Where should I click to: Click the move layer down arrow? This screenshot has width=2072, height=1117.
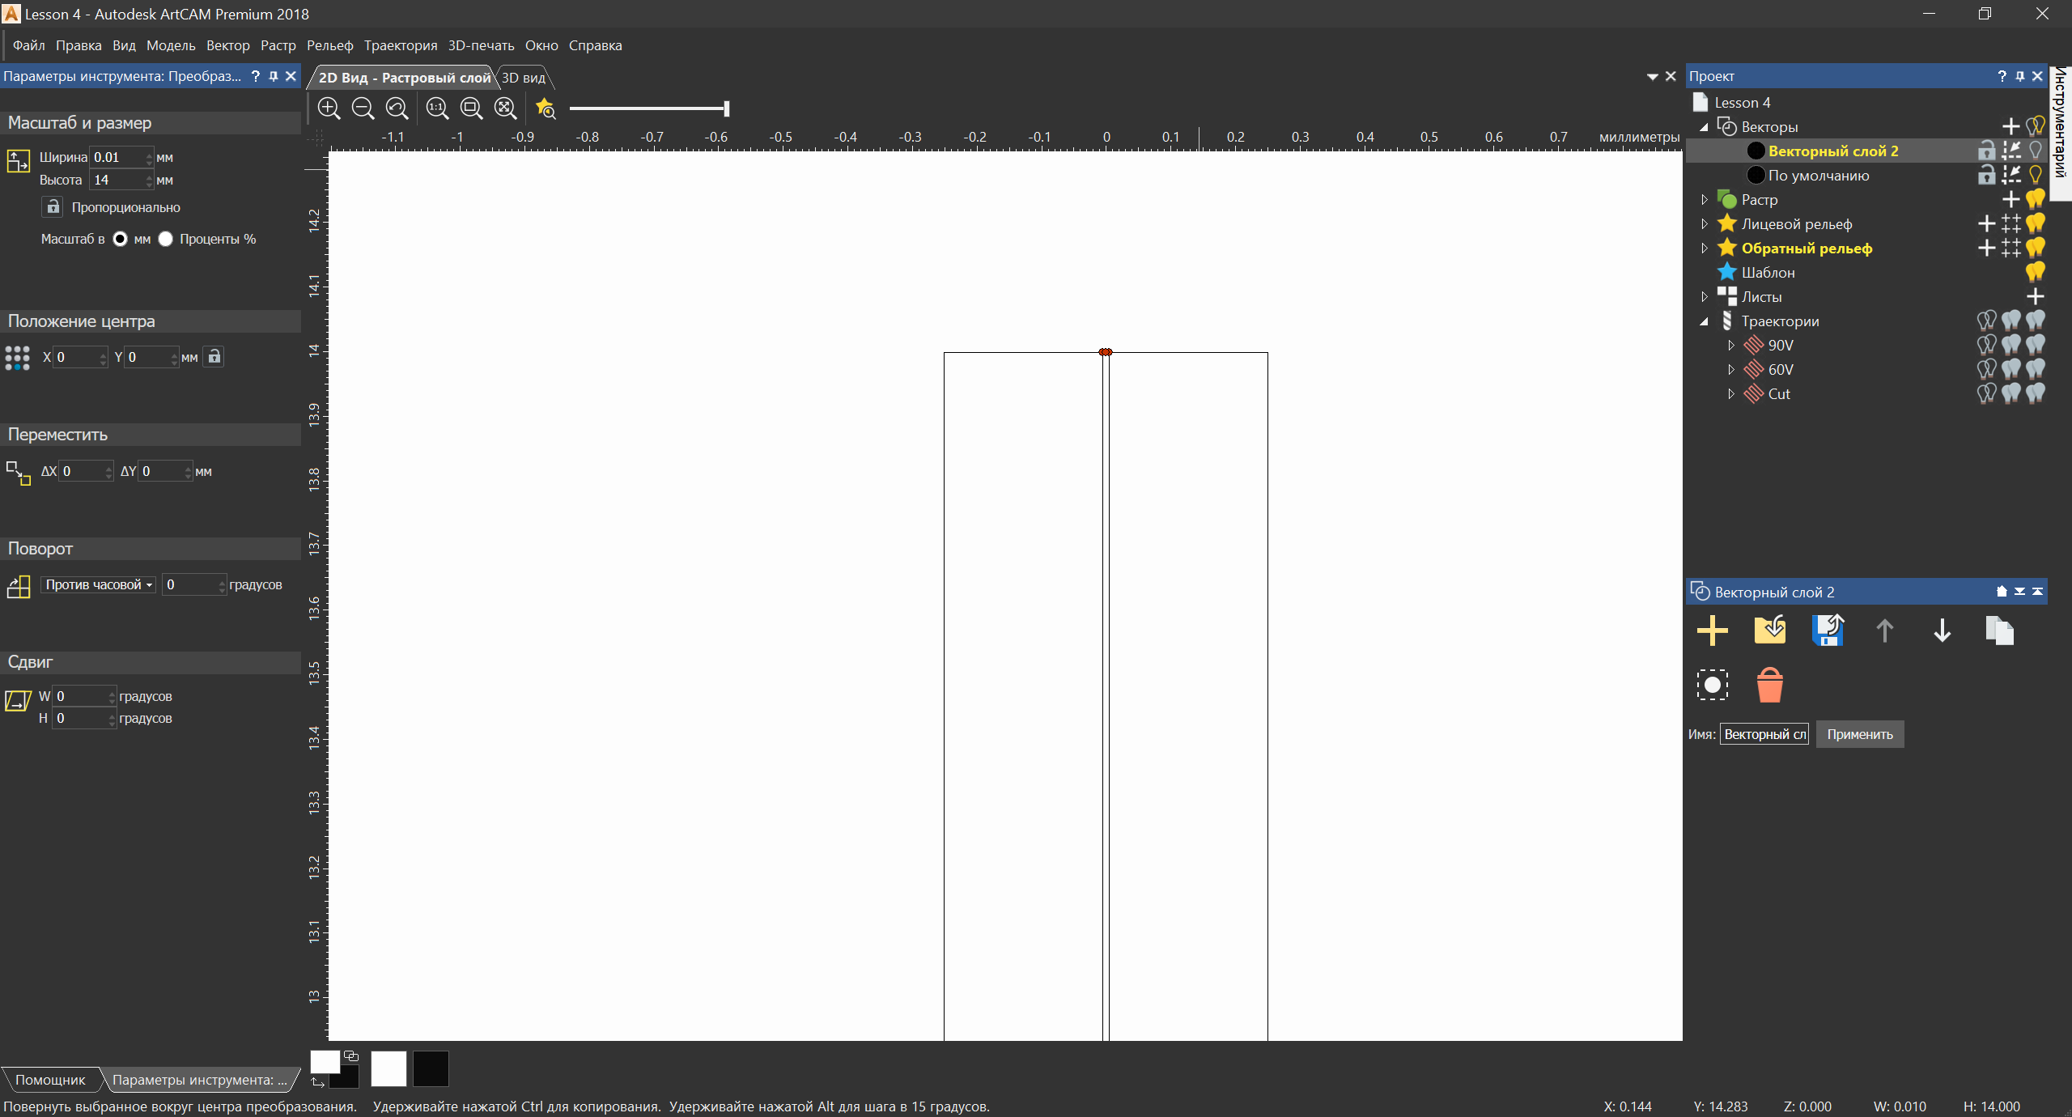tap(1942, 631)
